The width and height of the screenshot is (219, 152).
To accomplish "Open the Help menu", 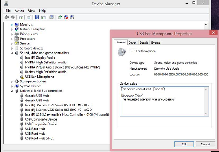I will 42,11.
